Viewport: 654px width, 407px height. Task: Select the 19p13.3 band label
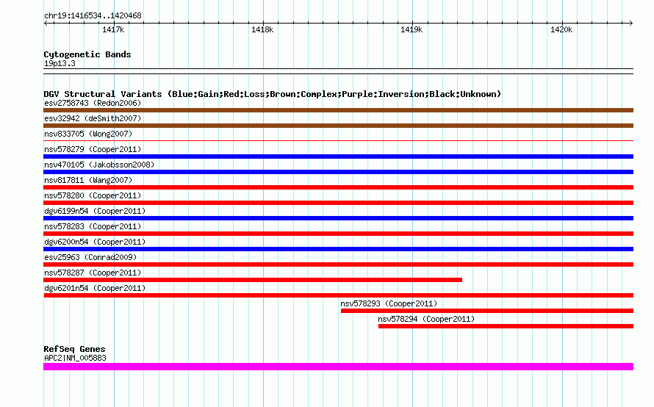[60, 63]
